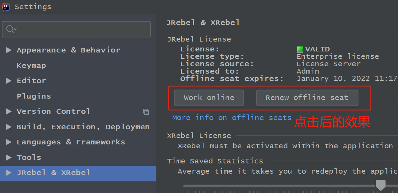398x193 pixels.
Task: Expand the JRebel & XRebel arrow
Action: 9,173
